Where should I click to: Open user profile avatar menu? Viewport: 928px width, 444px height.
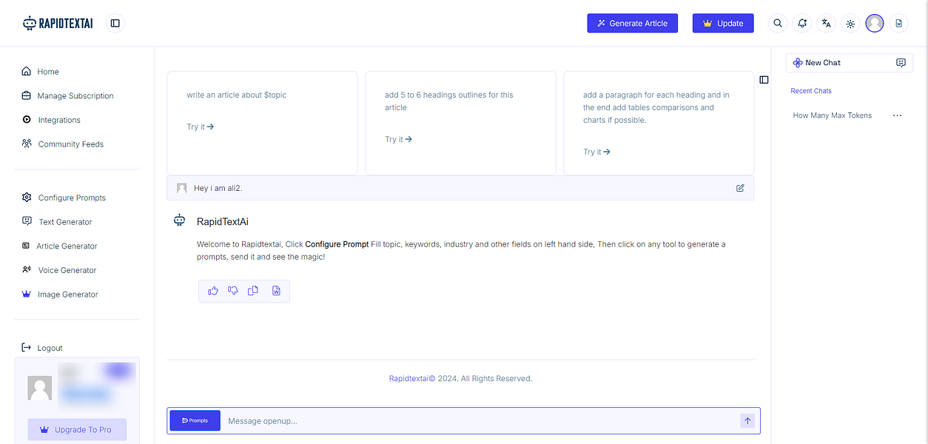[875, 23]
